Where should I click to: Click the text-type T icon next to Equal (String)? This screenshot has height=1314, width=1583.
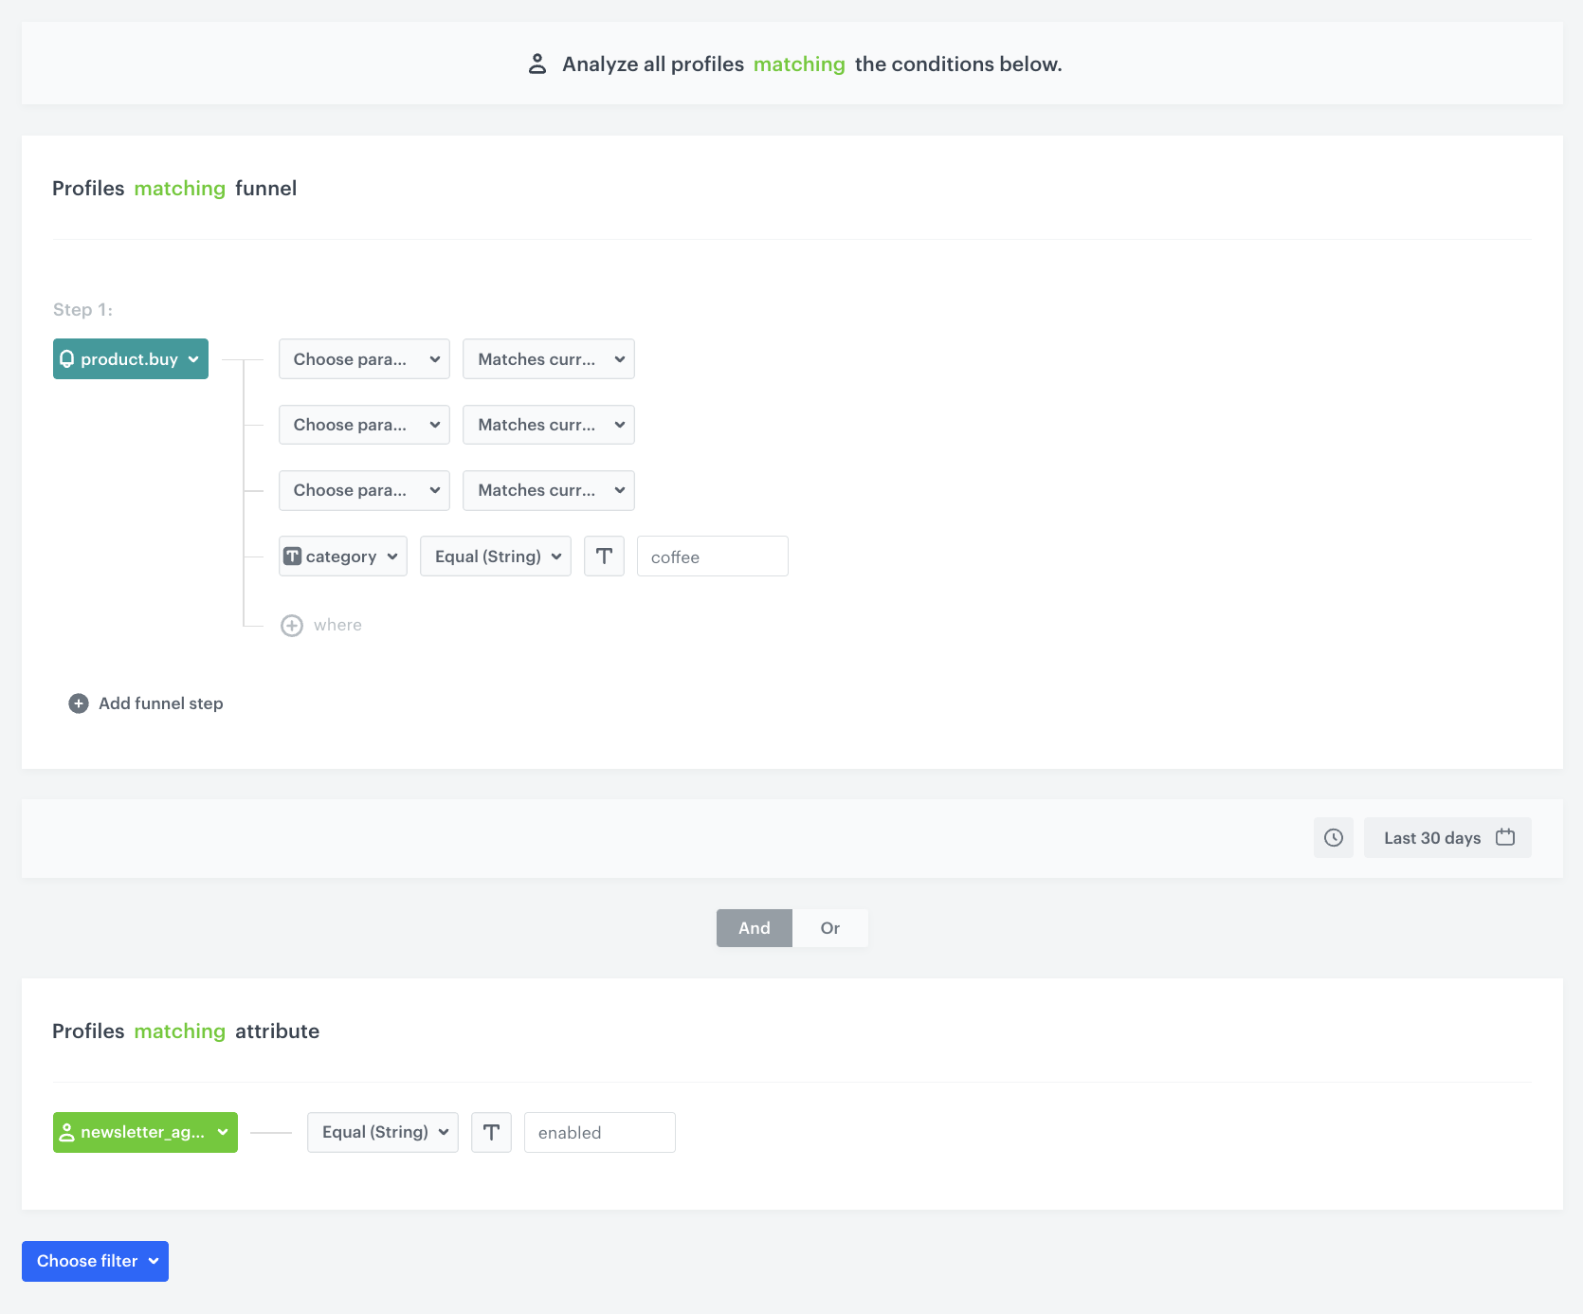pyautogui.click(x=604, y=557)
